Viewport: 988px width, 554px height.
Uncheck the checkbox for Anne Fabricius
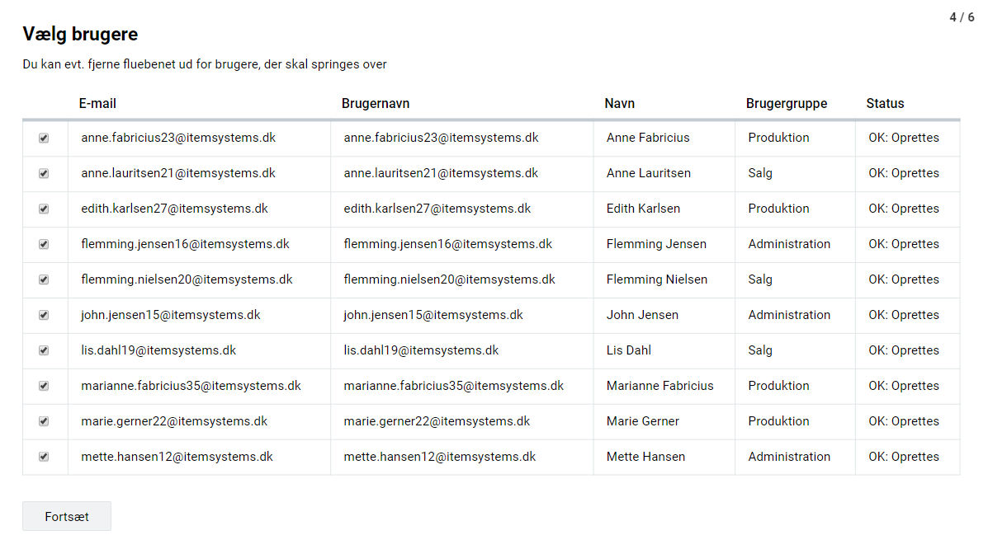click(44, 138)
